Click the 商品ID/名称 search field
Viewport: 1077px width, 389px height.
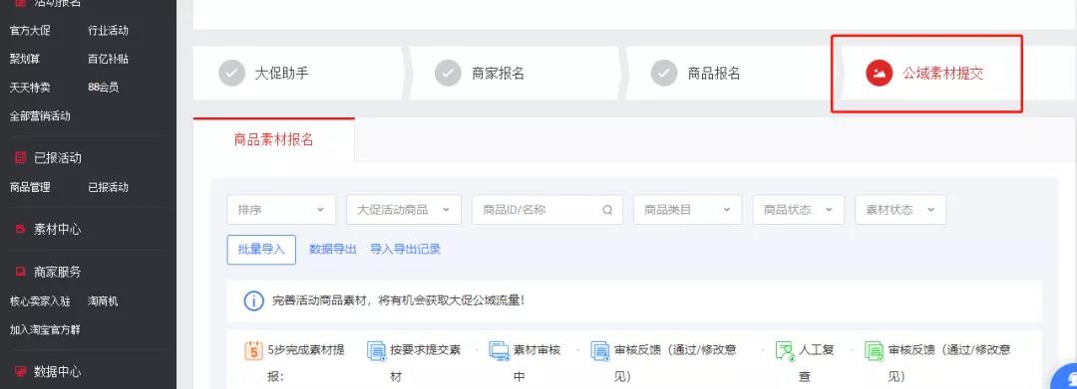547,210
